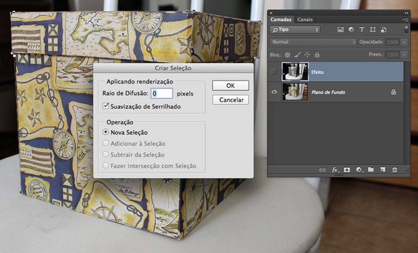Switch to the Camadas tab
This screenshot has height=253, width=418.
pyautogui.click(x=281, y=20)
